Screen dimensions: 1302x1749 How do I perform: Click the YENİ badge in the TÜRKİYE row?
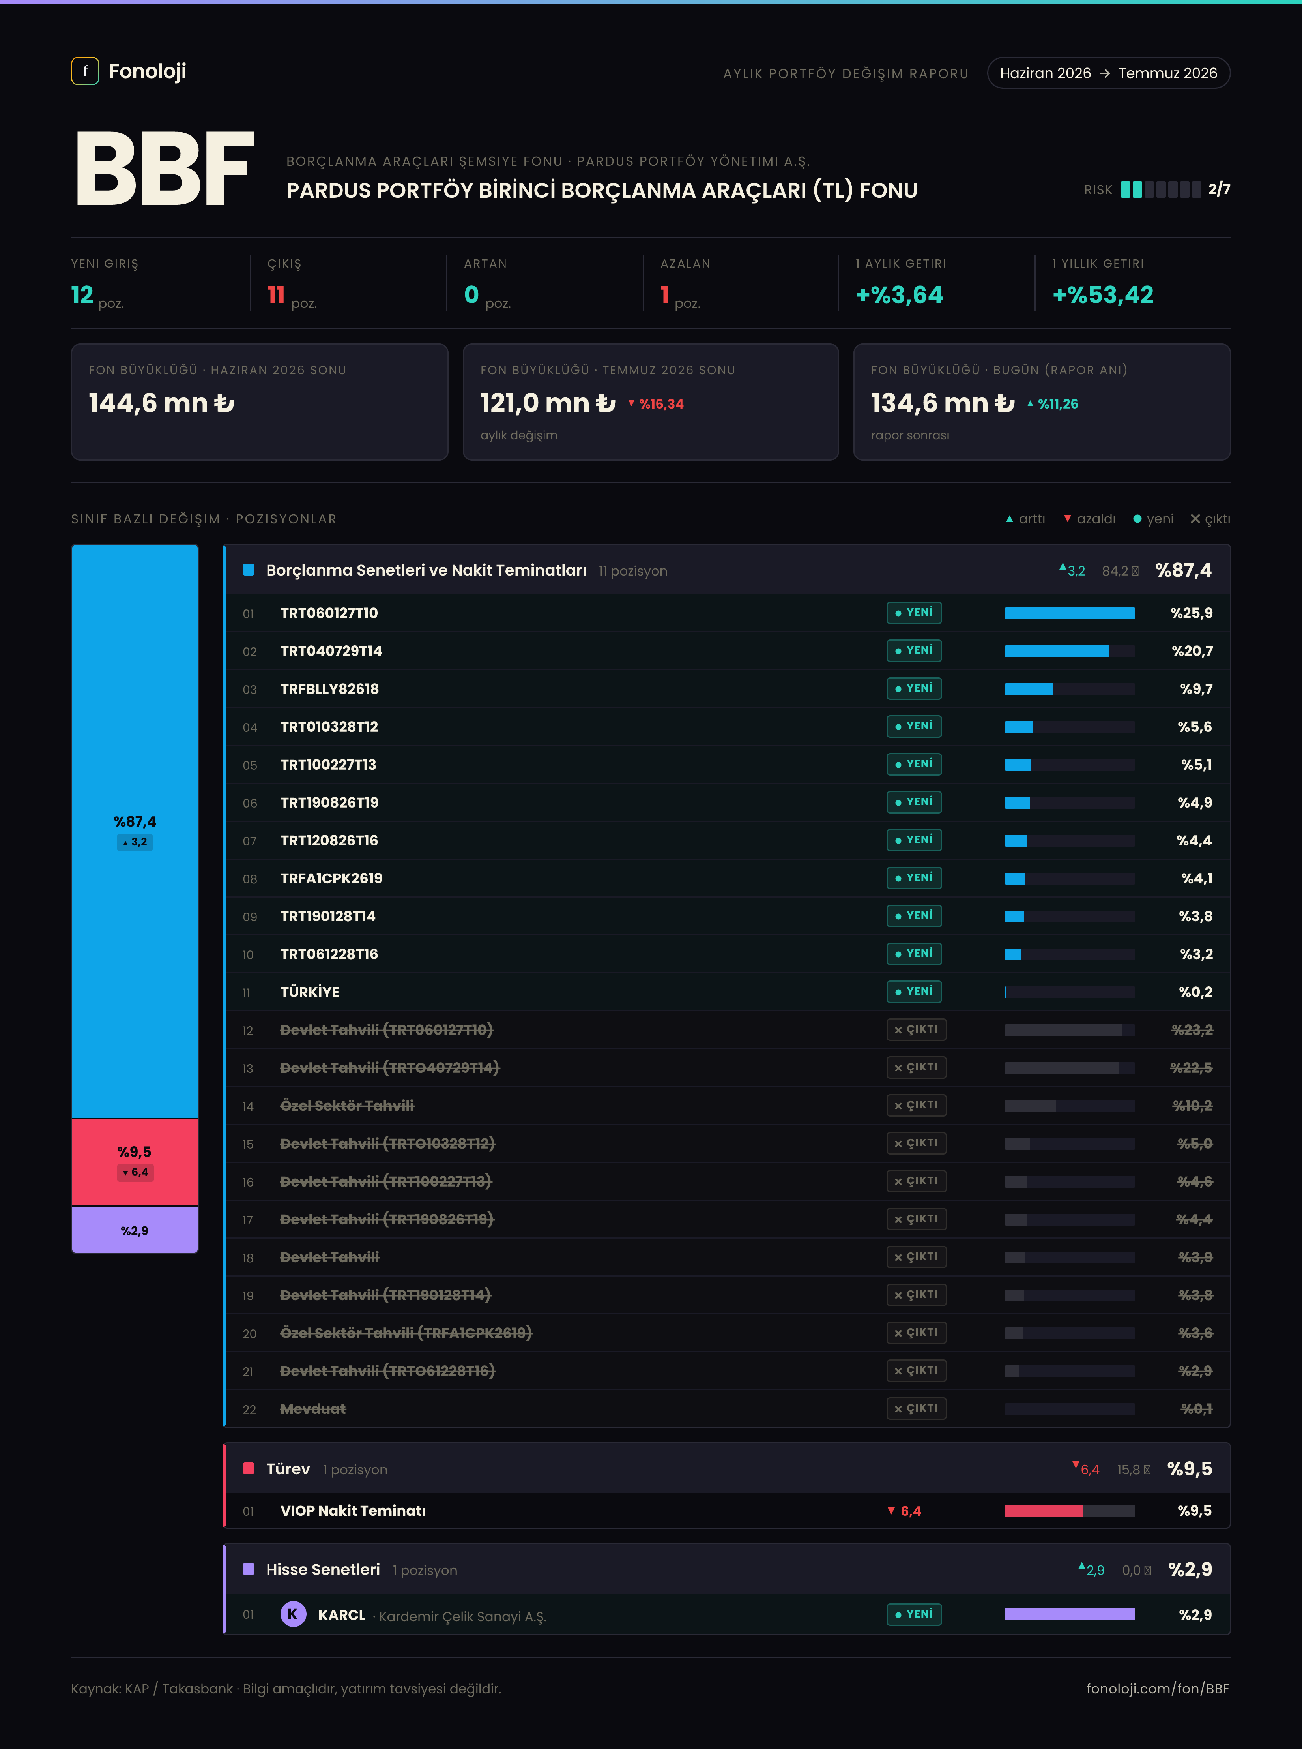point(914,991)
